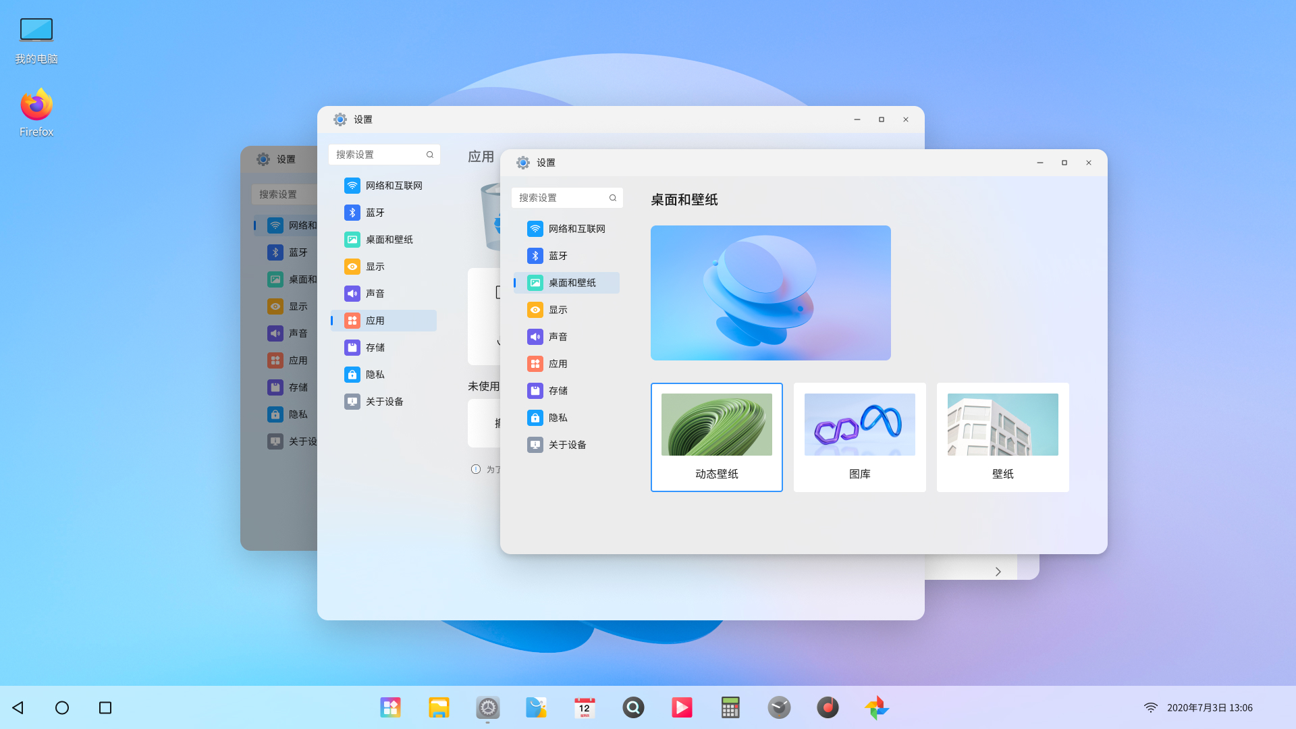Select the dynamic wallpaper (动态壁纸) card

coord(716,437)
